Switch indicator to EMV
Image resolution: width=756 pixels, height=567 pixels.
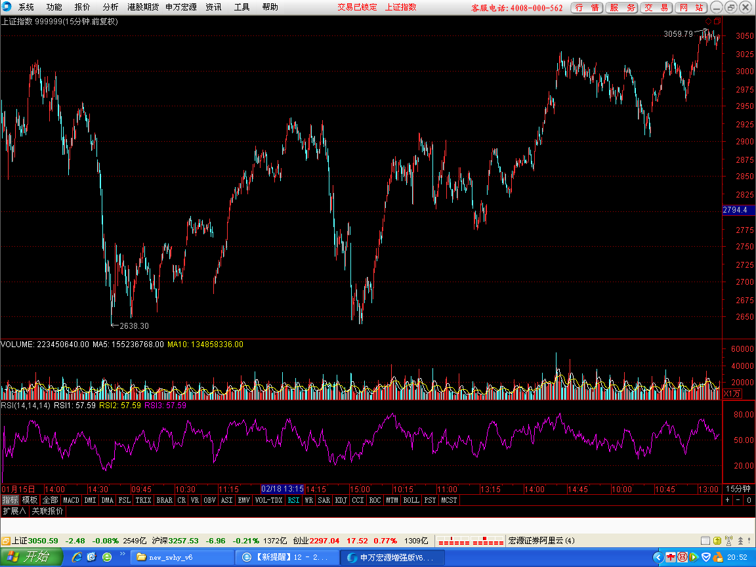244,500
